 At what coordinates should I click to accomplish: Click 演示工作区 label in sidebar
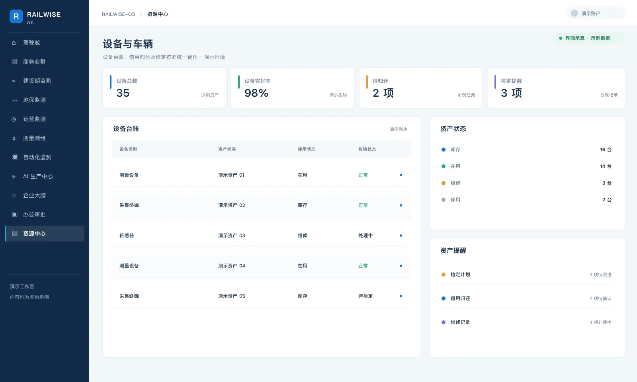point(22,286)
